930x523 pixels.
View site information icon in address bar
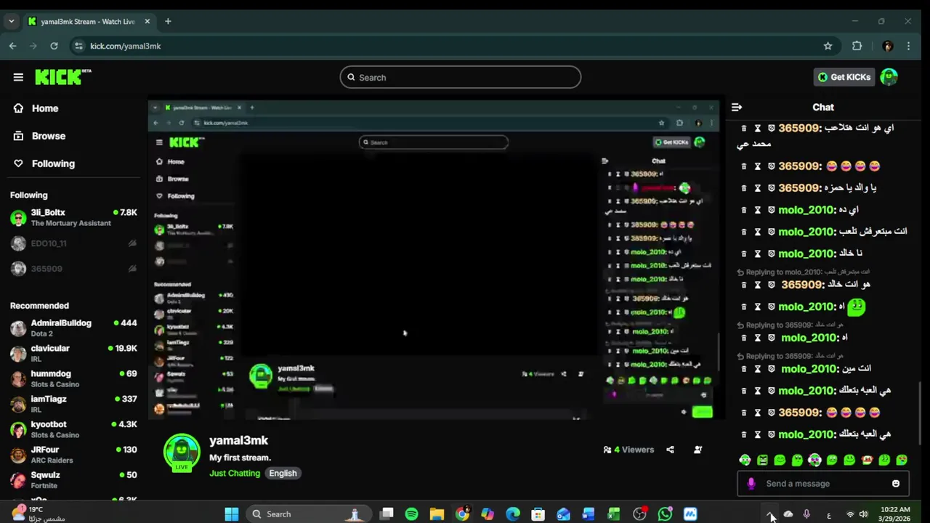(79, 46)
